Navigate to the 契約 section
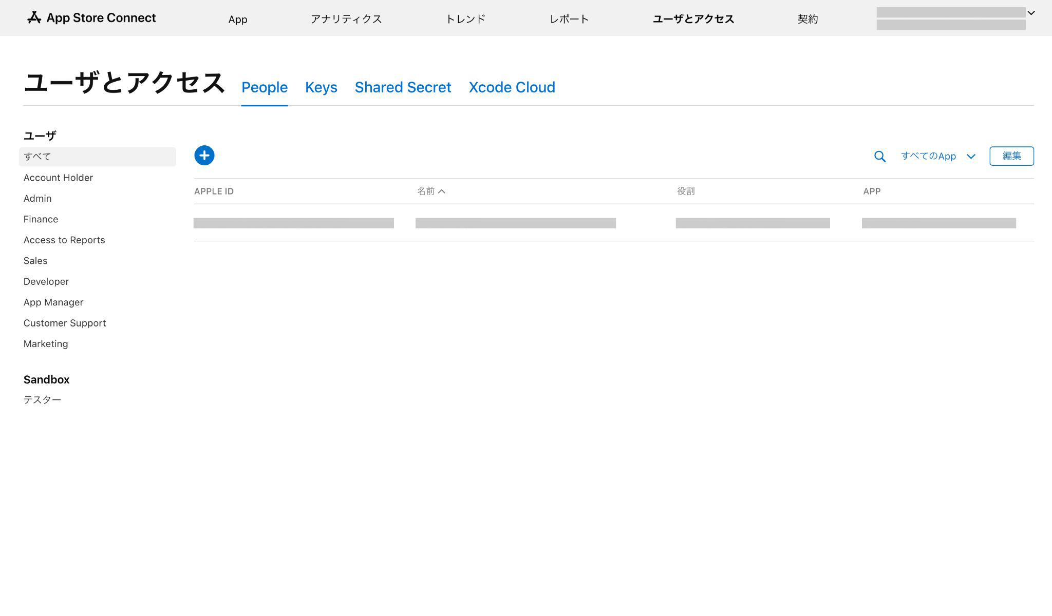This screenshot has height=616, width=1052. [807, 19]
